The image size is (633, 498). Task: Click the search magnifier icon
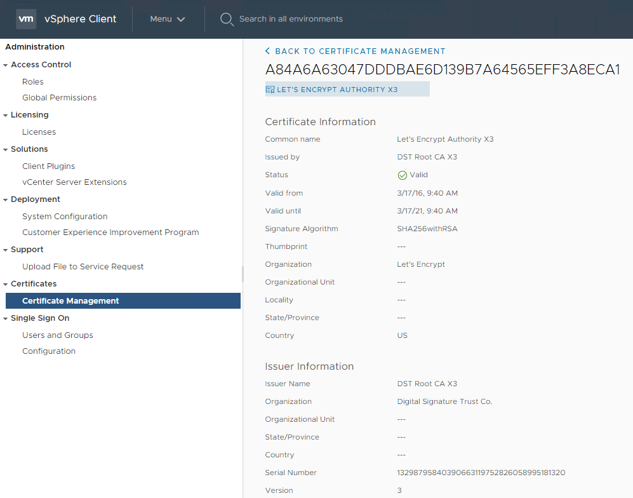click(x=227, y=19)
